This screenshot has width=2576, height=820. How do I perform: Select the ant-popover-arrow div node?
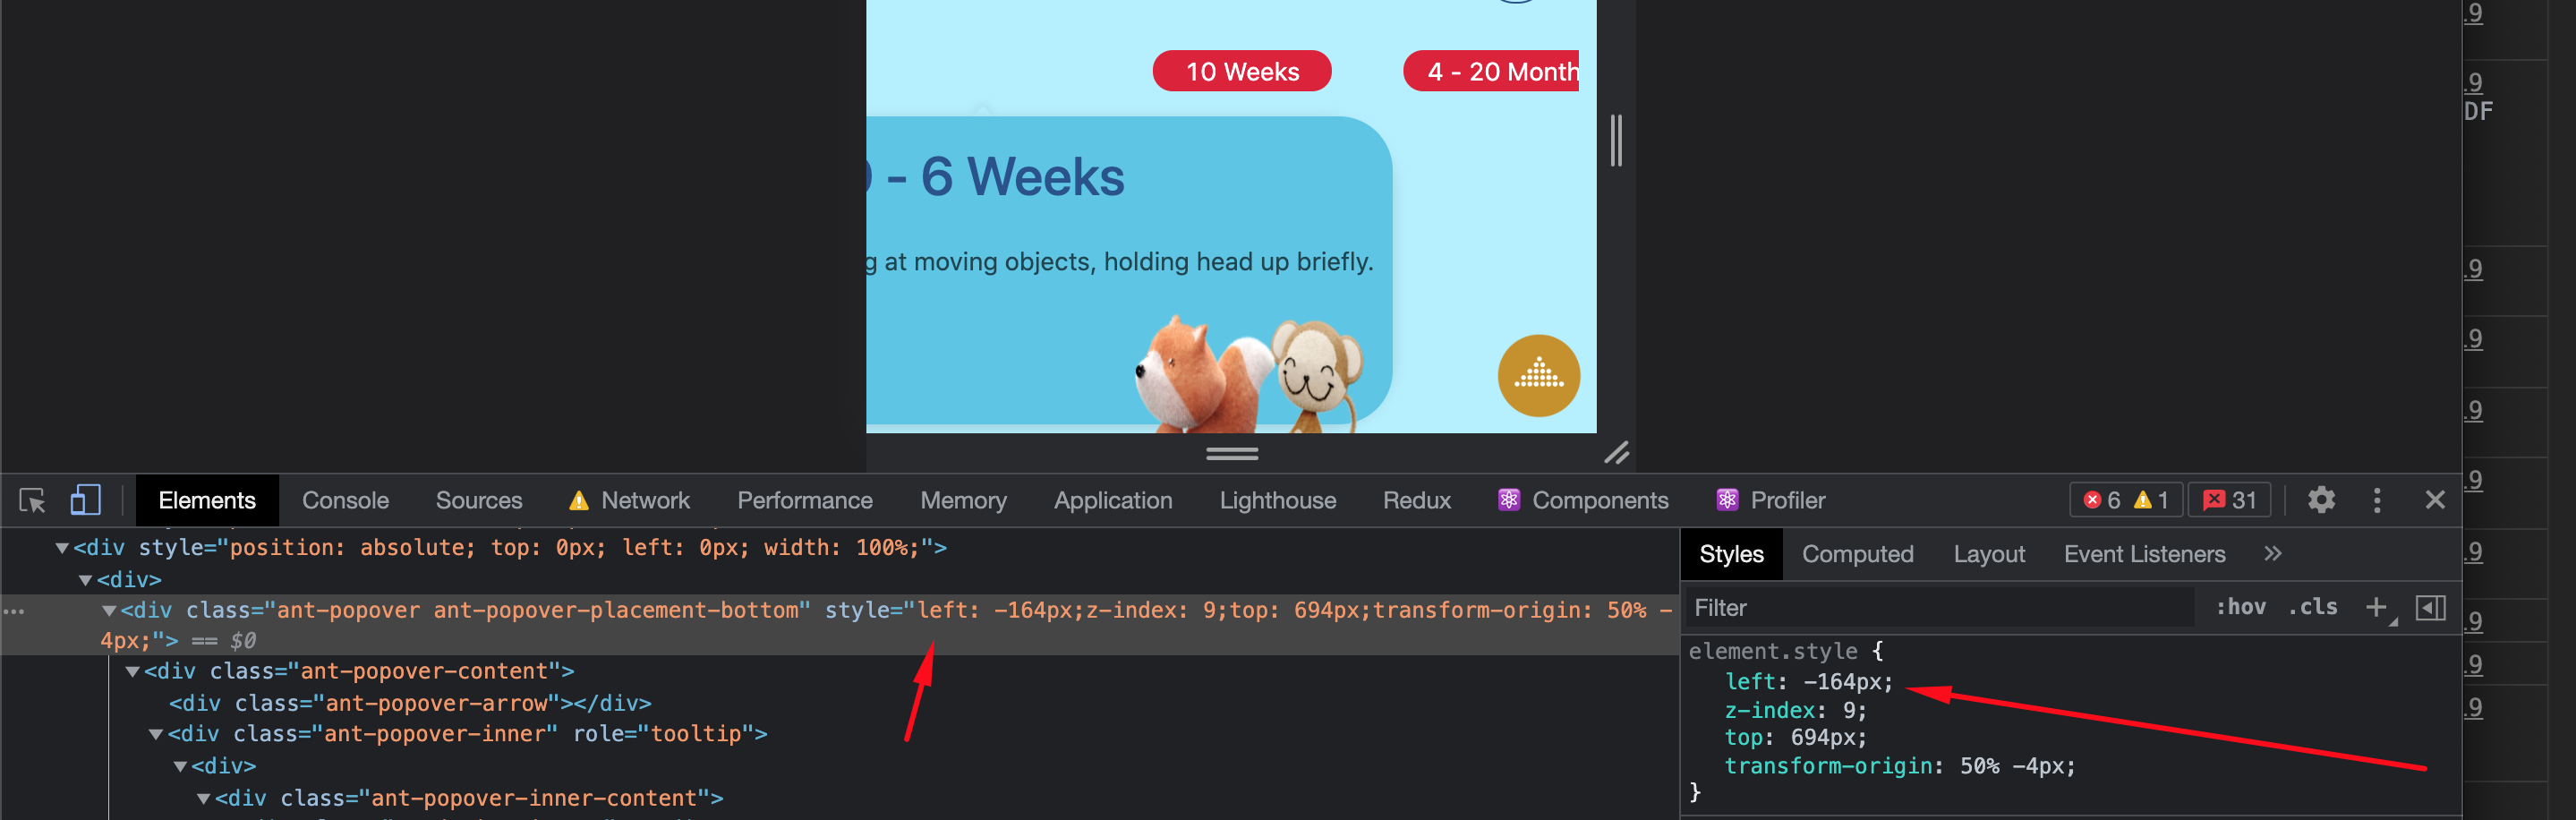410,703
